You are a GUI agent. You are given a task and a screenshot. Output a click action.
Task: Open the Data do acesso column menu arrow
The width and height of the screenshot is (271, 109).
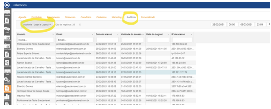(x=118, y=34)
